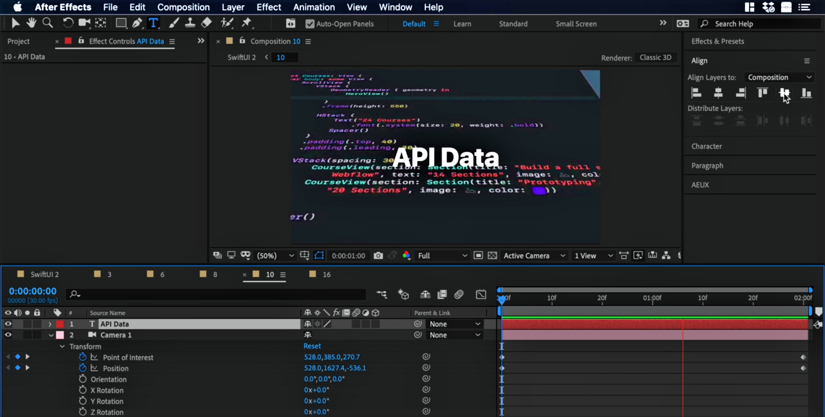Collapse the Camera 1 Transform group
825x417 pixels.
tap(62, 346)
